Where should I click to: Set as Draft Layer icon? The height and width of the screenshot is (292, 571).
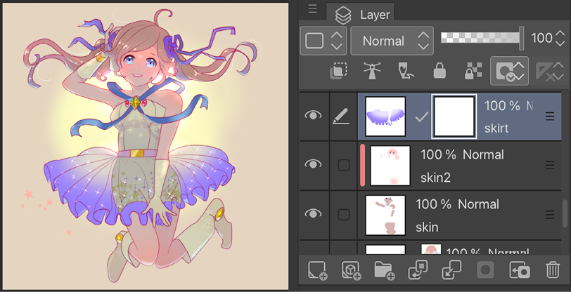point(405,71)
